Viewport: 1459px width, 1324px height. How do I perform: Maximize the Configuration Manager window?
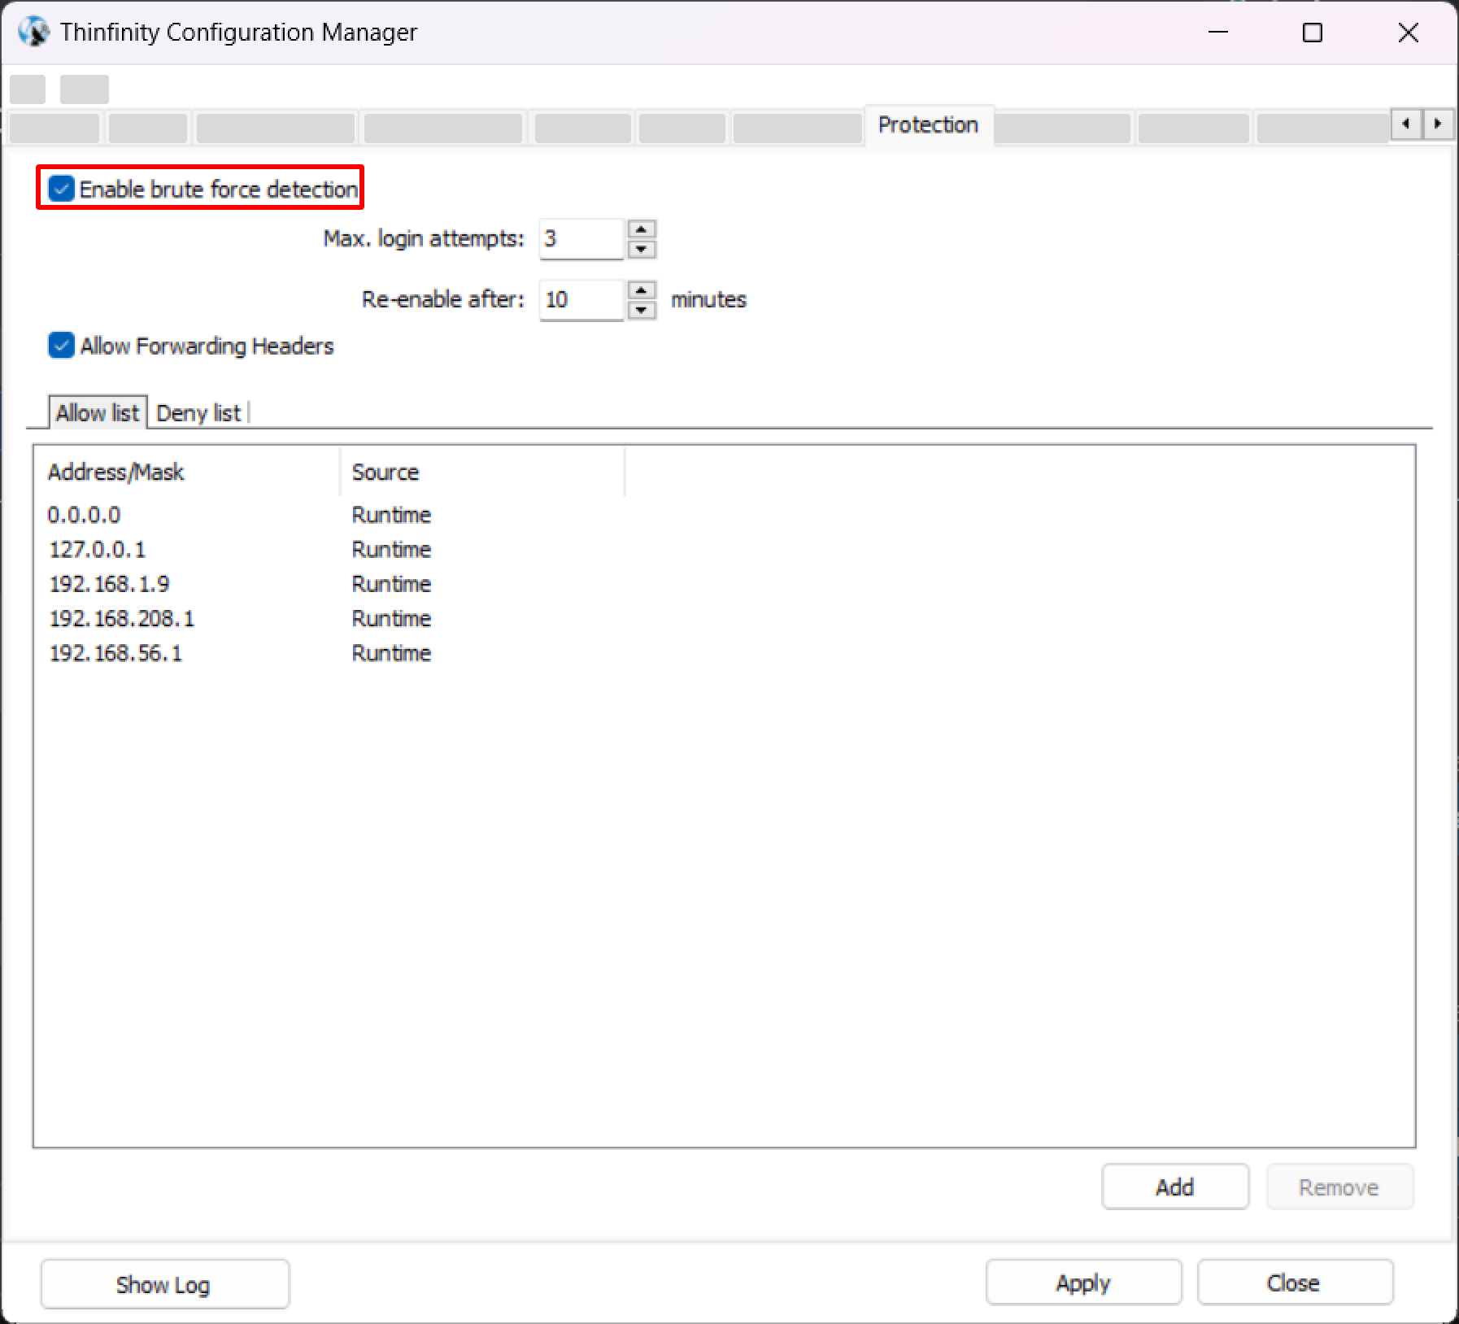click(x=1313, y=33)
